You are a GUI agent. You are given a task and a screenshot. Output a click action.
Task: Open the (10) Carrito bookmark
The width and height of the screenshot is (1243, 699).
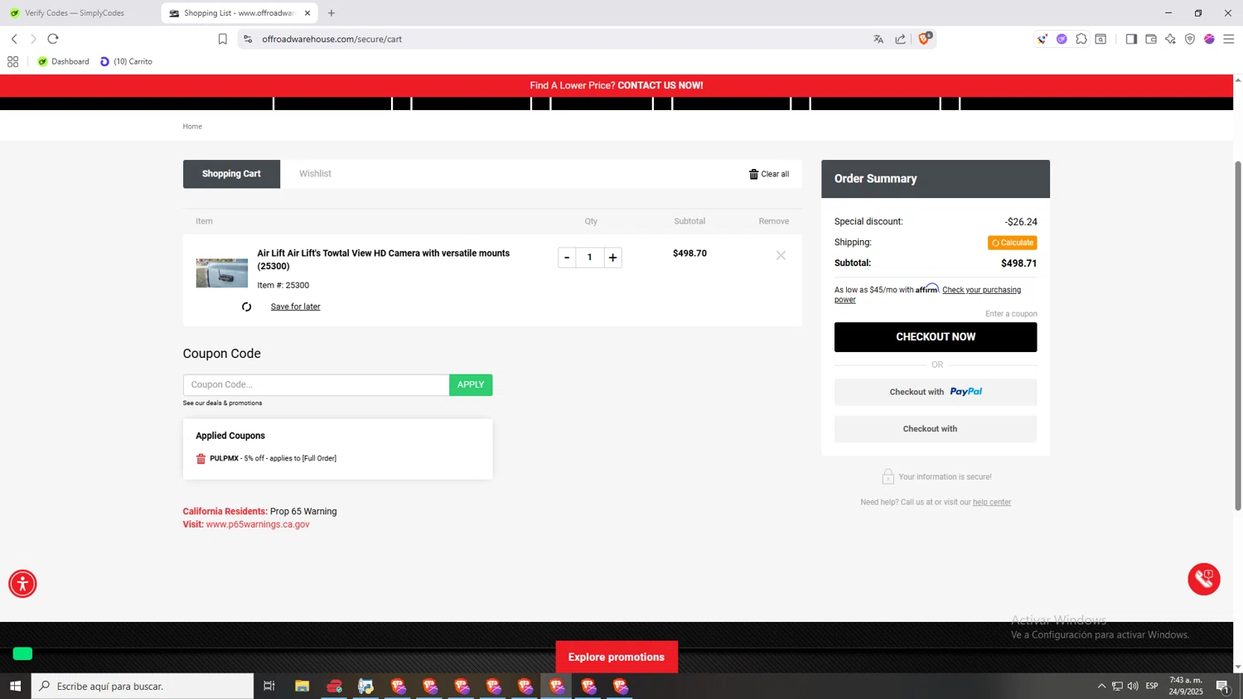(x=126, y=61)
